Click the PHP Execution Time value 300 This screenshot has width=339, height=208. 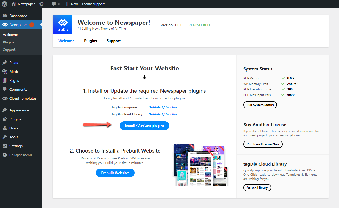290,89
